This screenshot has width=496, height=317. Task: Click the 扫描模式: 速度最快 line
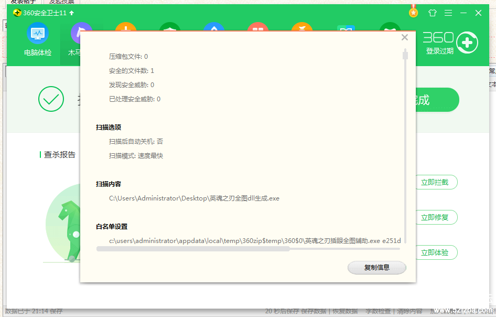(136, 156)
